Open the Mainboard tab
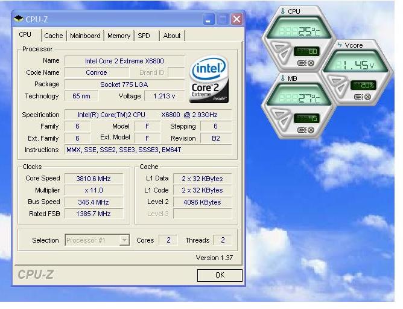 click(x=85, y=36)
